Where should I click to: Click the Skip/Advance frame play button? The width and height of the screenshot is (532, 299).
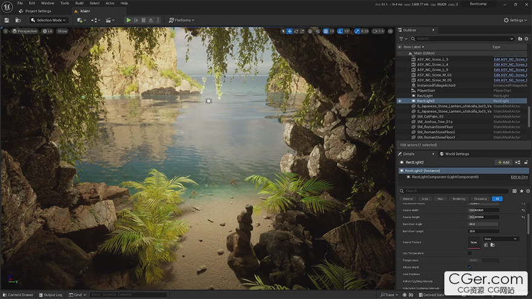coord(136,21)
